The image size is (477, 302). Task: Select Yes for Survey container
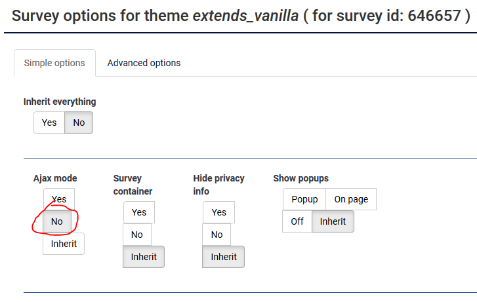pos(139,212)
